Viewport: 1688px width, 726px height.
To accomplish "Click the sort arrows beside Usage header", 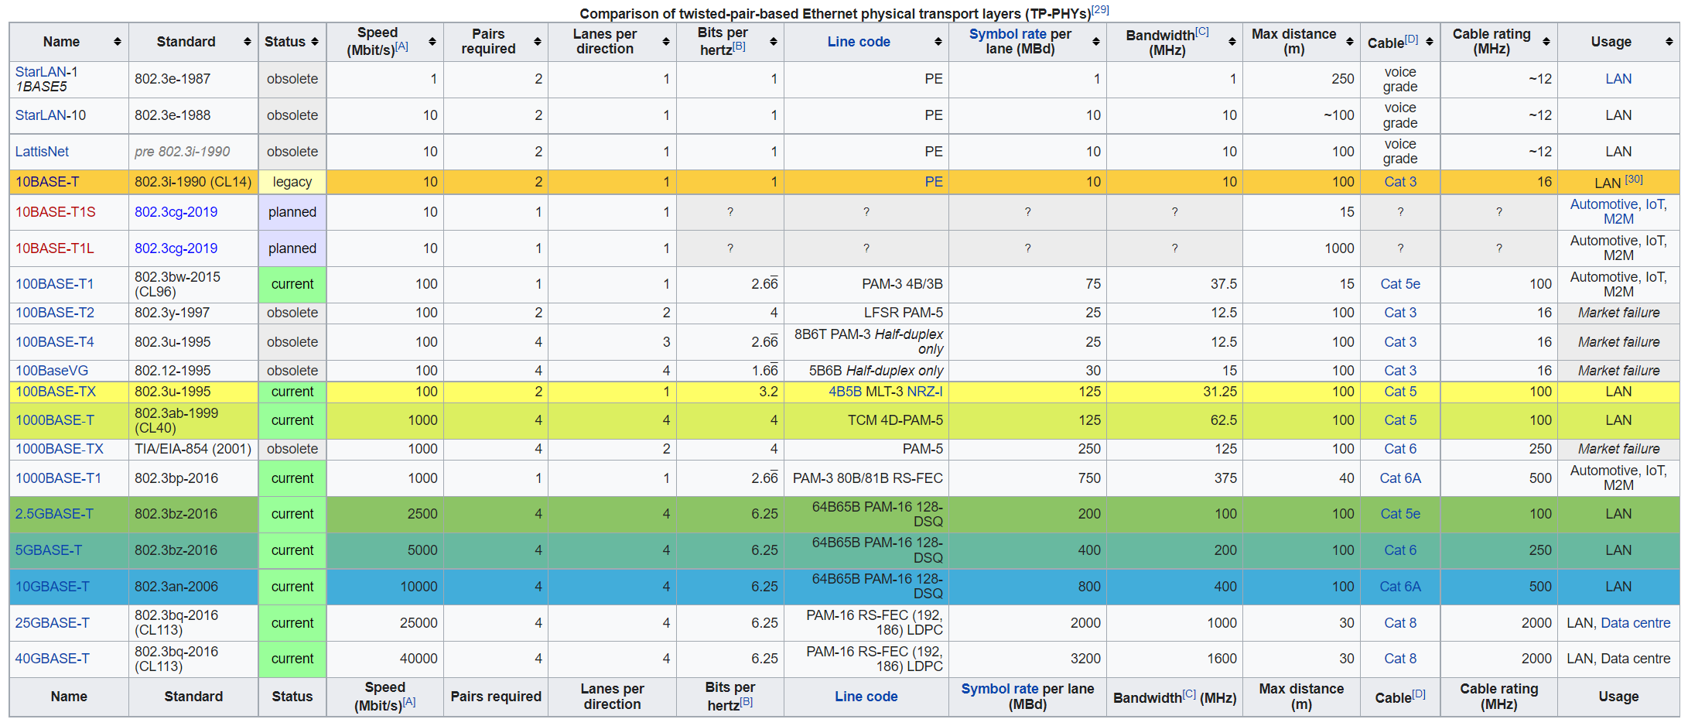I will (1669, 42).
